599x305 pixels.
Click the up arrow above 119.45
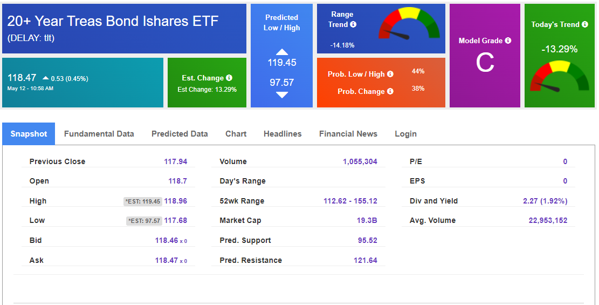[x=282, y=52]
